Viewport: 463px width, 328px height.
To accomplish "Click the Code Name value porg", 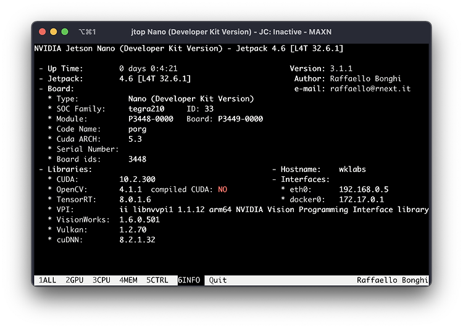I will [x=137, y=129].
